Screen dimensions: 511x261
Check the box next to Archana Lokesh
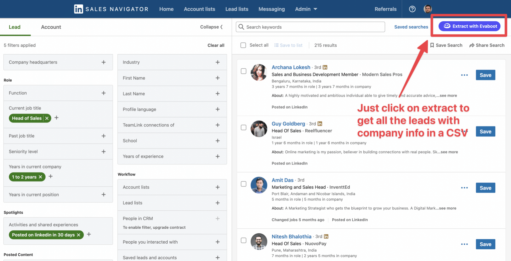click(x=244, y=71)
